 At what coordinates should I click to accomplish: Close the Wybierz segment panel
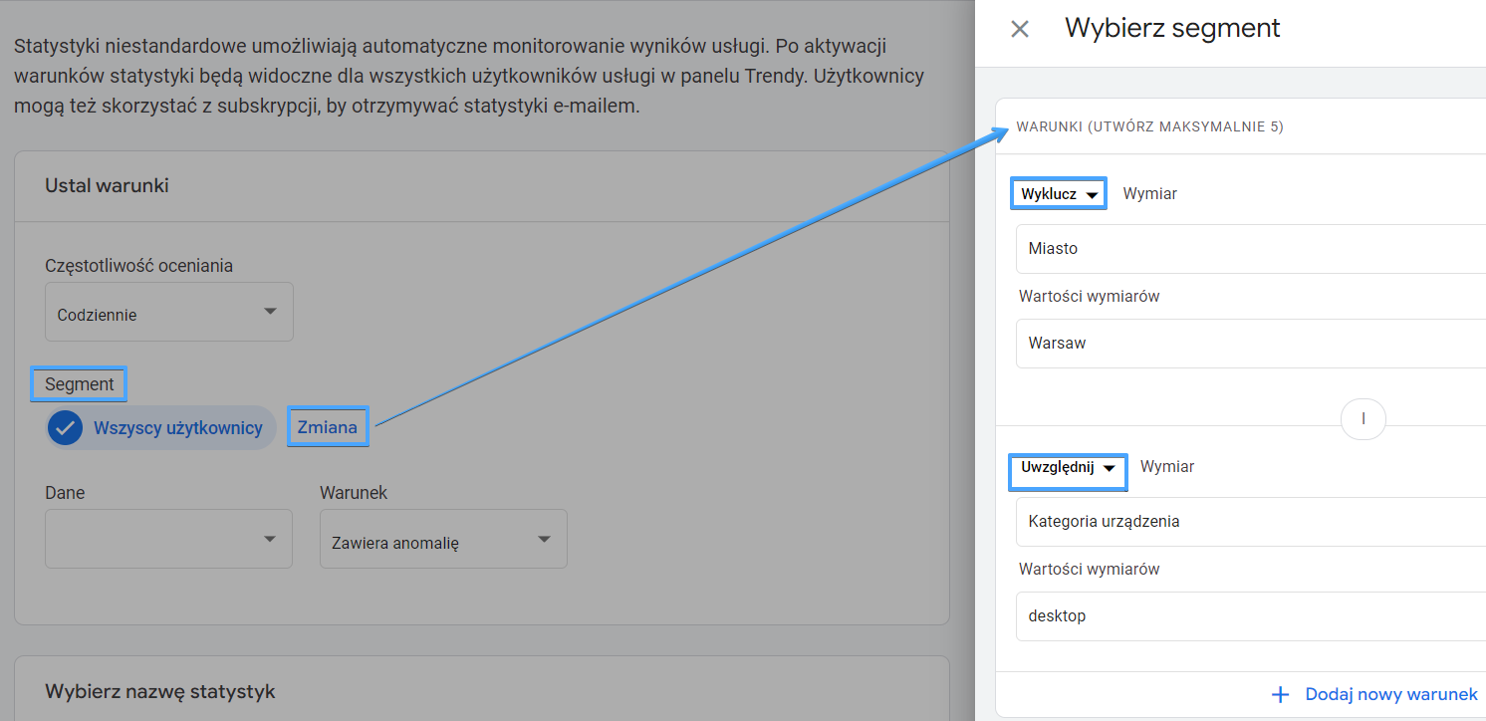click(x=1020, y=29)
